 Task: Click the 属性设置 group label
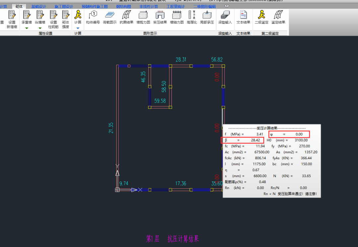(x=45, y=33)
